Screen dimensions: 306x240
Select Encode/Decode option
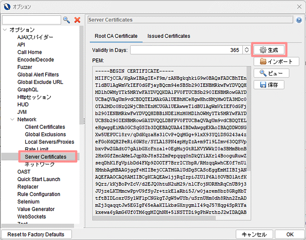(x=36, y=60)
